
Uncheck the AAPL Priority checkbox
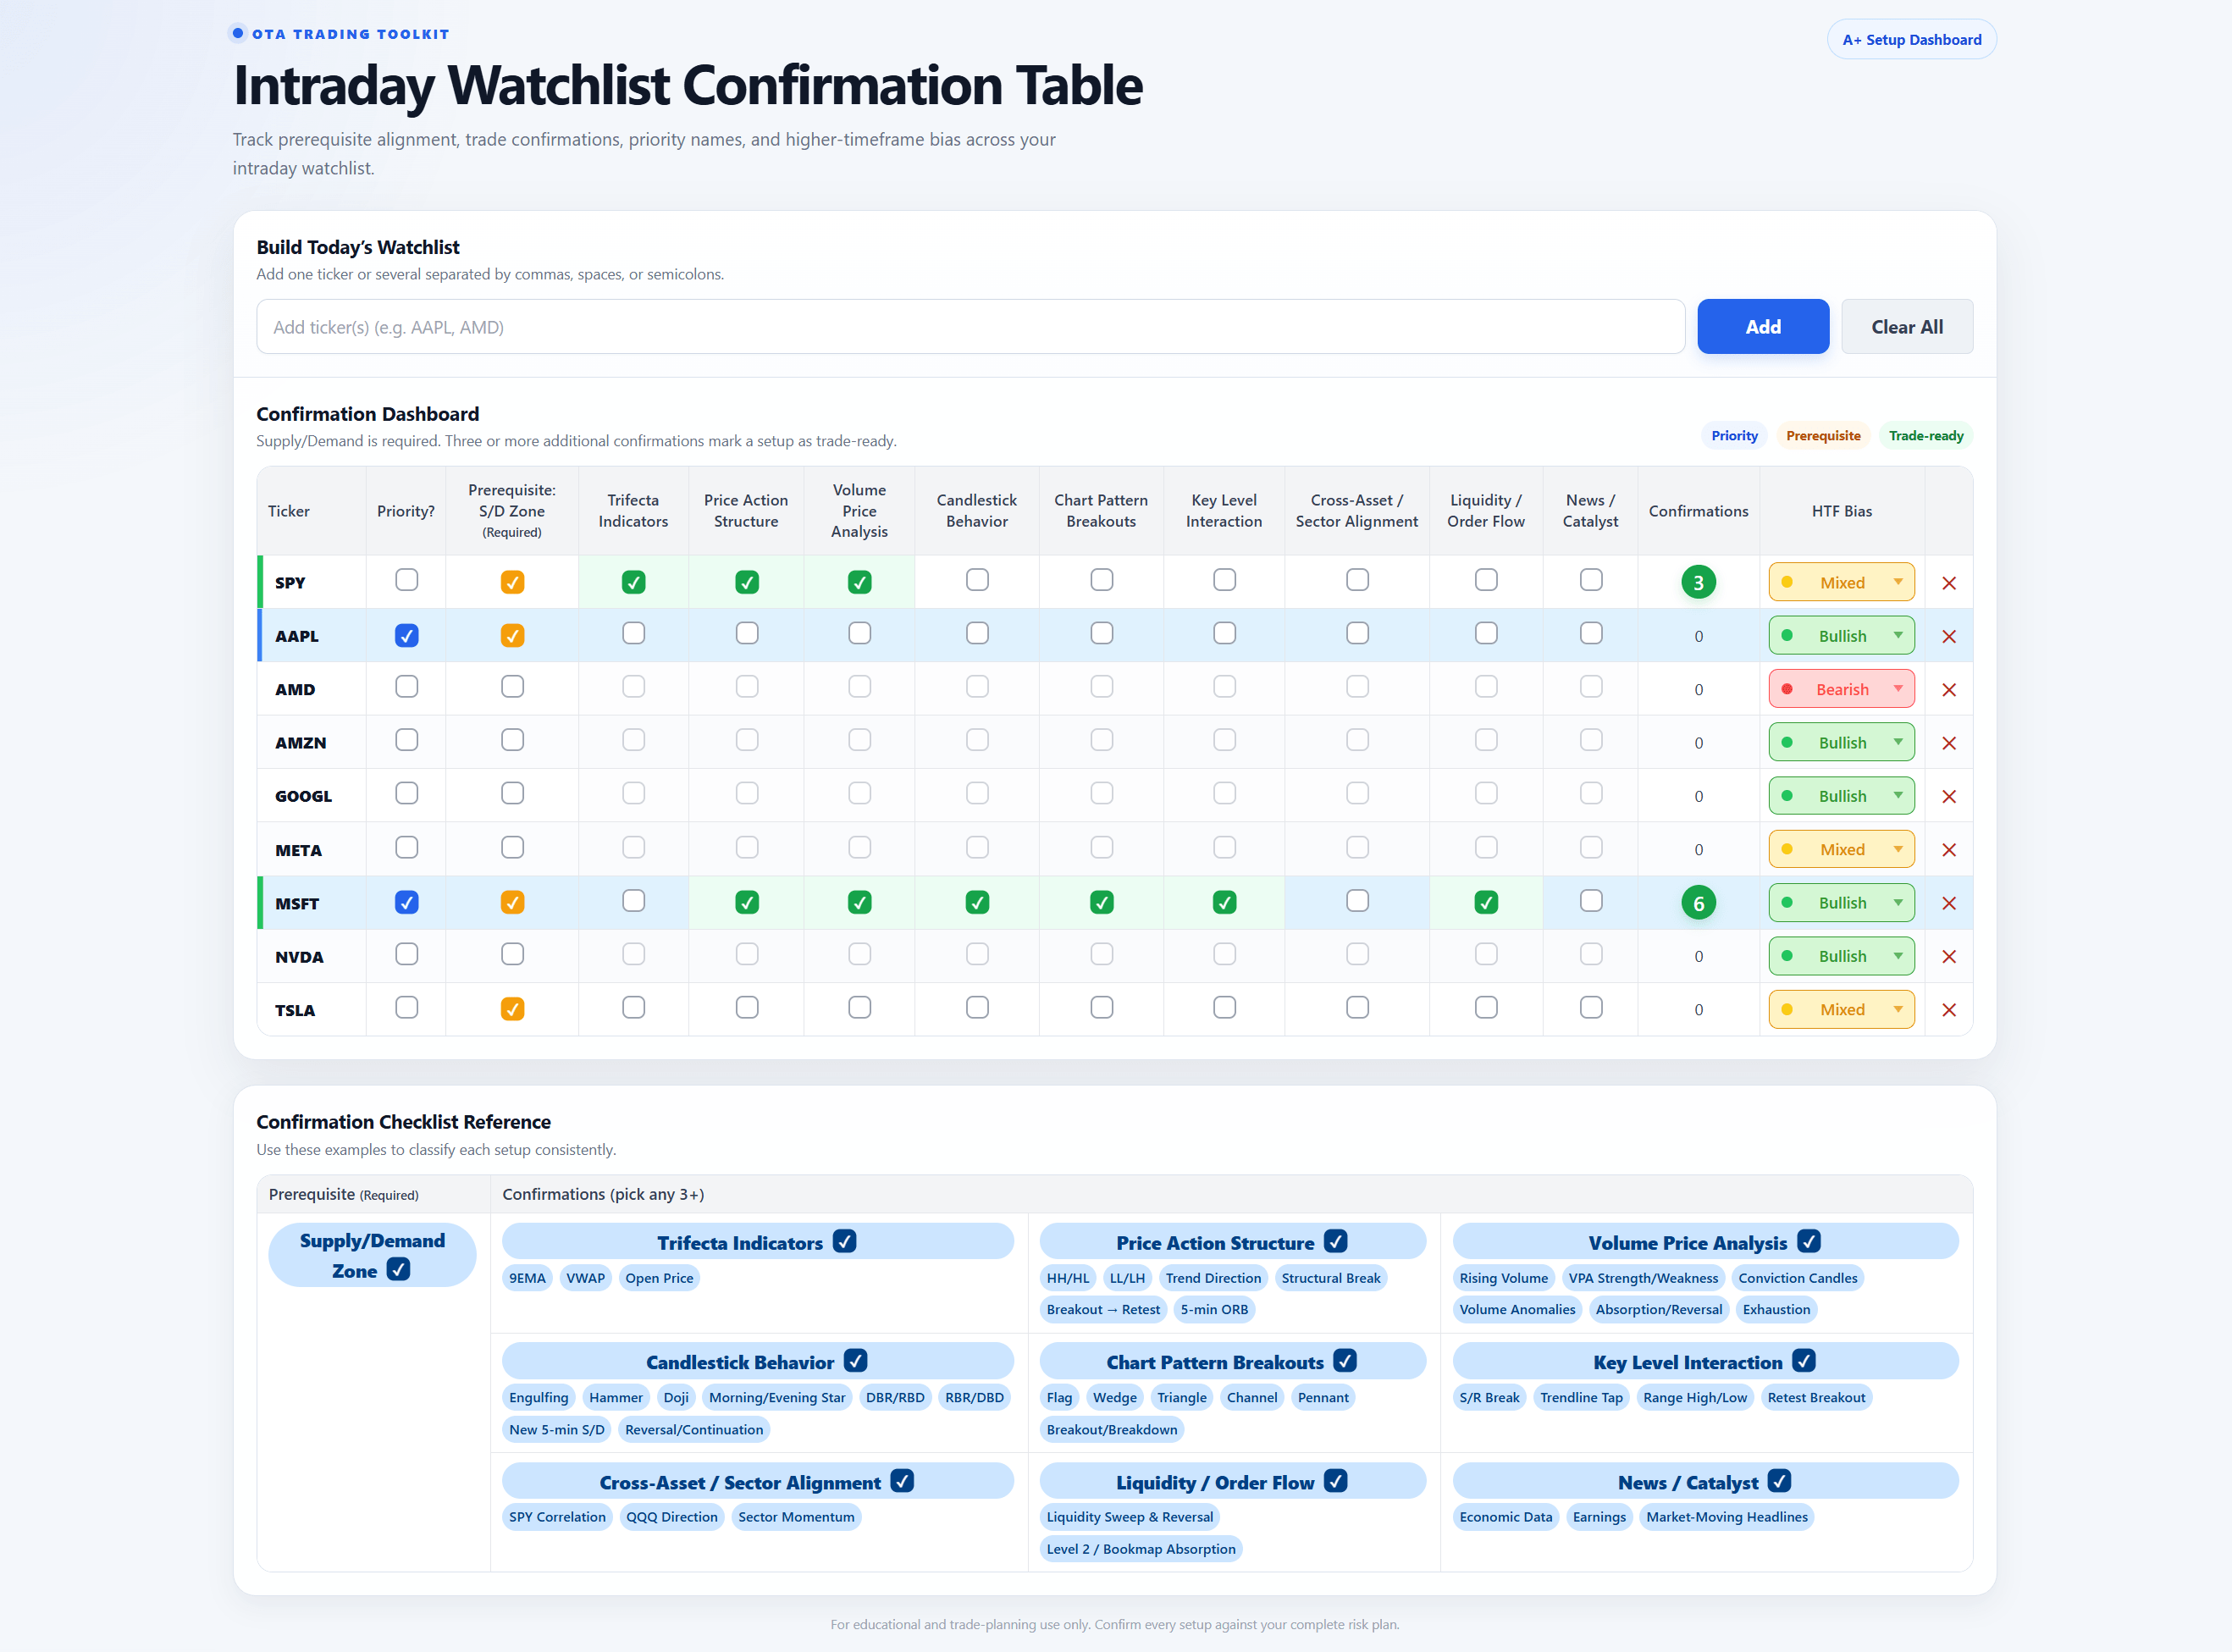click(406, 636)
